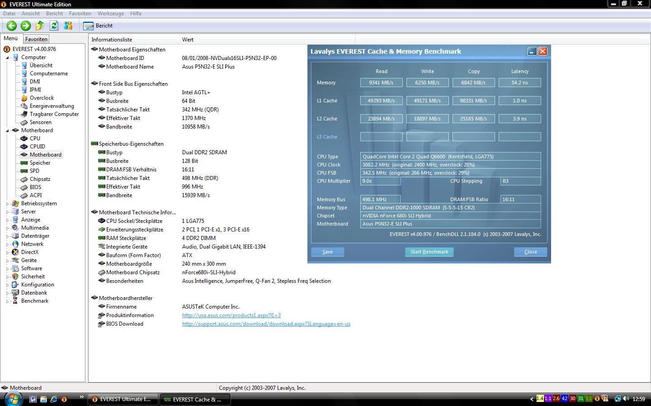Click Start Benchmark button
This screenshot has width=651, height=406.
(x=429, y=252)
